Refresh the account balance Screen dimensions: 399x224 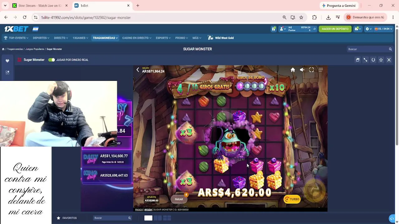click(x=314, y=29)
